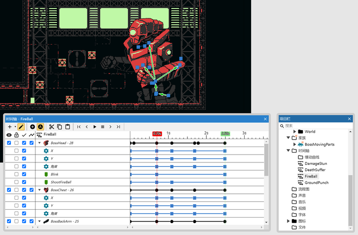Toggle visibility checkbox of BossChest track
The image size is (358, 235).
9,190
